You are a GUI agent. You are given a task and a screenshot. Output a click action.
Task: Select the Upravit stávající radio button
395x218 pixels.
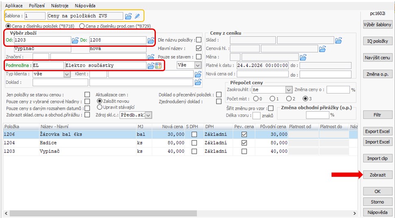[100, 107]
